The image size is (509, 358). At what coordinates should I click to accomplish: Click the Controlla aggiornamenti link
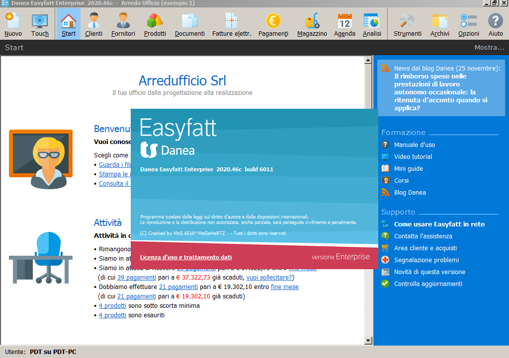[428, 284]
